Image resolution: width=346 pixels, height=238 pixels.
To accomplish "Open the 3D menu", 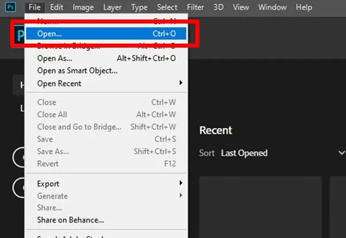I will coord(218,7).
